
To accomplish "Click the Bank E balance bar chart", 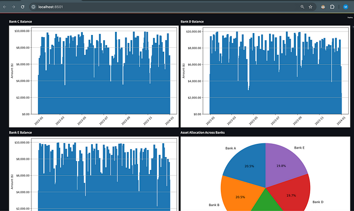I will (x=94, y=174).
